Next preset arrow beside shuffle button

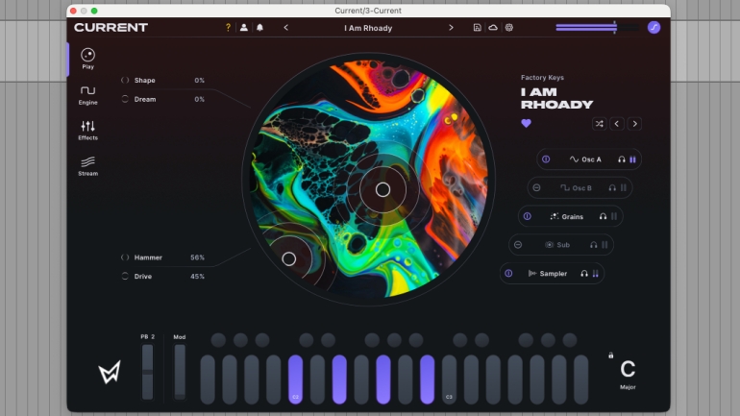[x=634, y=124]
